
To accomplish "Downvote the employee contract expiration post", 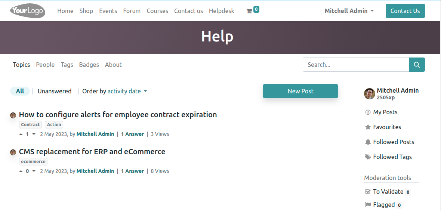I will click(34, 134).
